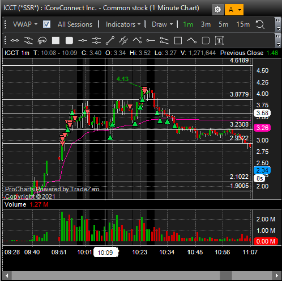Select the angled line tool
282x281 pixels.
(192, 40)
